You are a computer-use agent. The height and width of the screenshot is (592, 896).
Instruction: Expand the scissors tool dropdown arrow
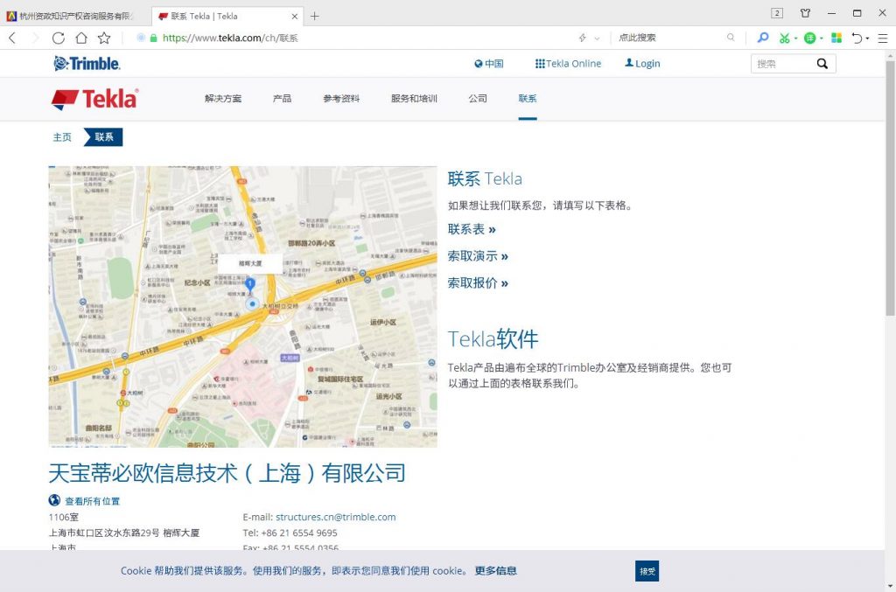pyautogui.click(x=796, y=38)
